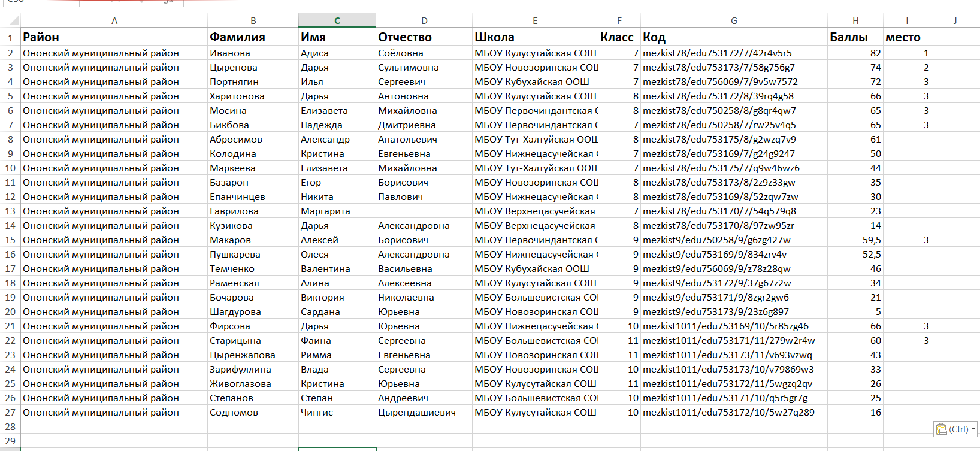Select the cell with surname 'Харитонова'
980x451 pixels.
tap(253, 96)
